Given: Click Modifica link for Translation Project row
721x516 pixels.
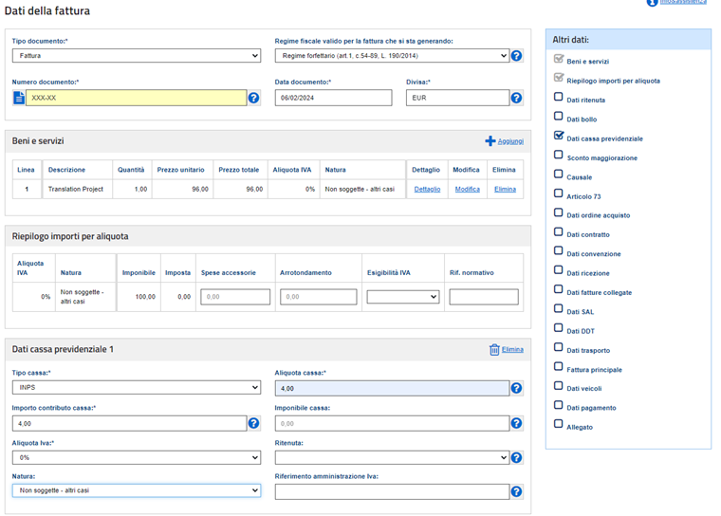Looking at the screenshot, I should coord(467,189).
